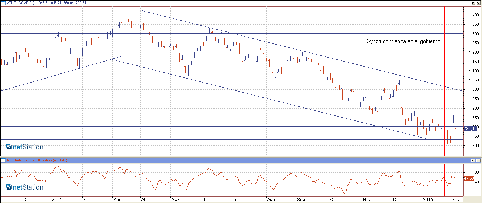The width and height of the screenshot is (482, 203).
Task: Click the 1.150 price axis label
Action: pos(473,62)
